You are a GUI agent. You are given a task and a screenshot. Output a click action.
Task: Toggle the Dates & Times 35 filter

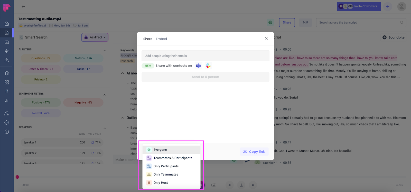(x=41, y=69)
